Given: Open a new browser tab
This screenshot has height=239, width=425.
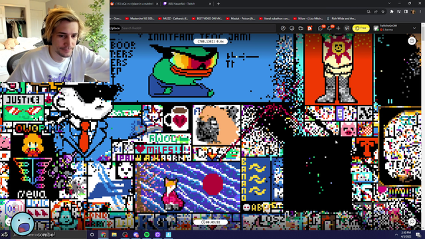Looking at the screenshot, I should (x=218, y=4).
